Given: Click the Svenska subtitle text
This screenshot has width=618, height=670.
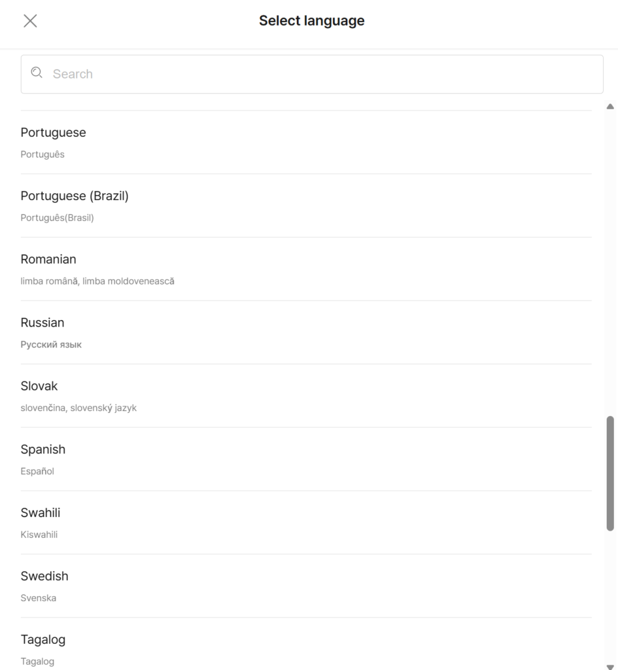Looking at the screenshot, I should click(x=39, y=599).
